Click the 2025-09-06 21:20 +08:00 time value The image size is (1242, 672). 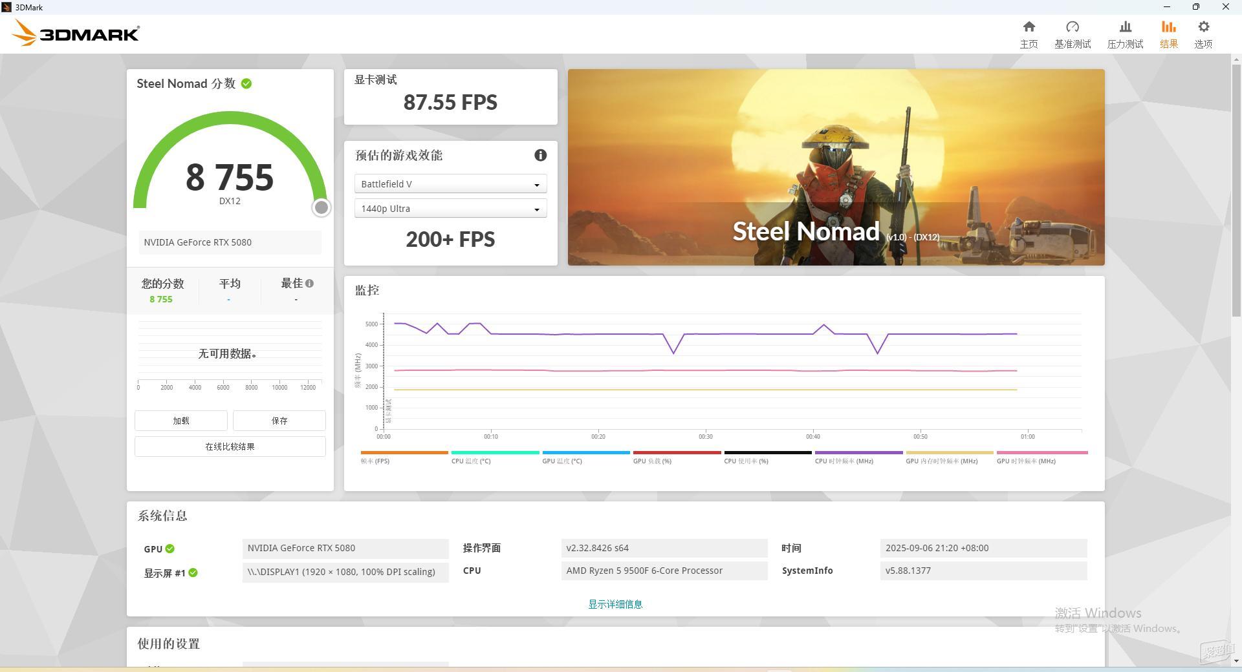983,548
